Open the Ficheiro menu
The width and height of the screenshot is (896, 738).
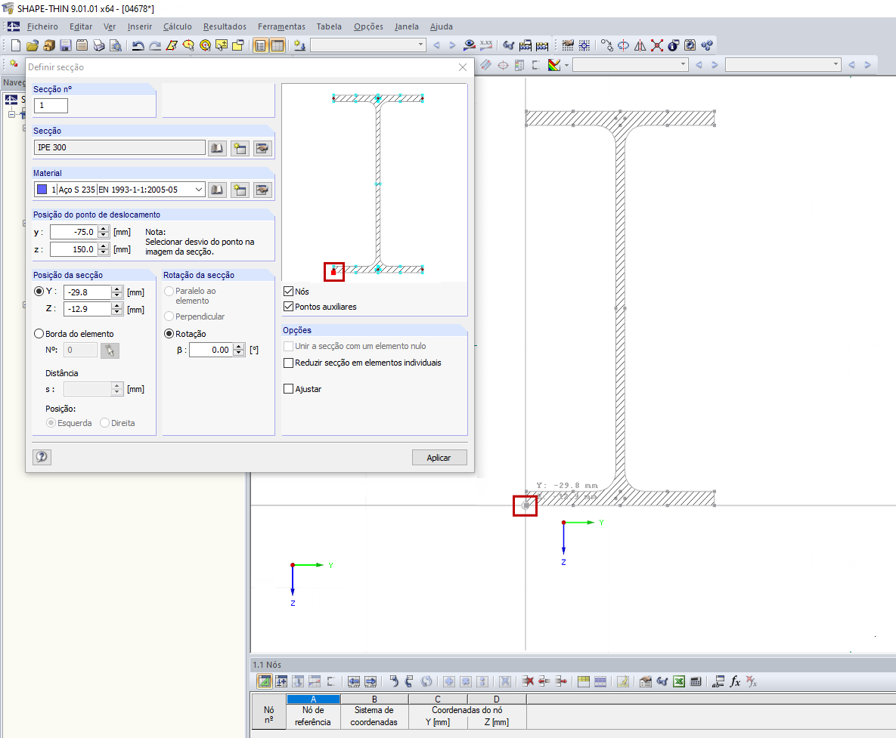[42, 26]
